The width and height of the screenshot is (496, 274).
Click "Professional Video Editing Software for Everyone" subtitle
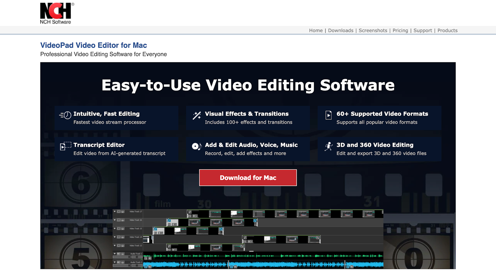(104, 54)
